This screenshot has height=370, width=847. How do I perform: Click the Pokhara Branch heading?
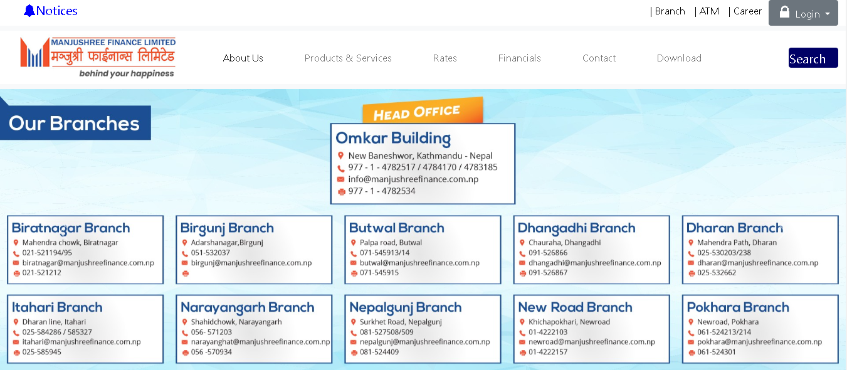coord(737,307)
